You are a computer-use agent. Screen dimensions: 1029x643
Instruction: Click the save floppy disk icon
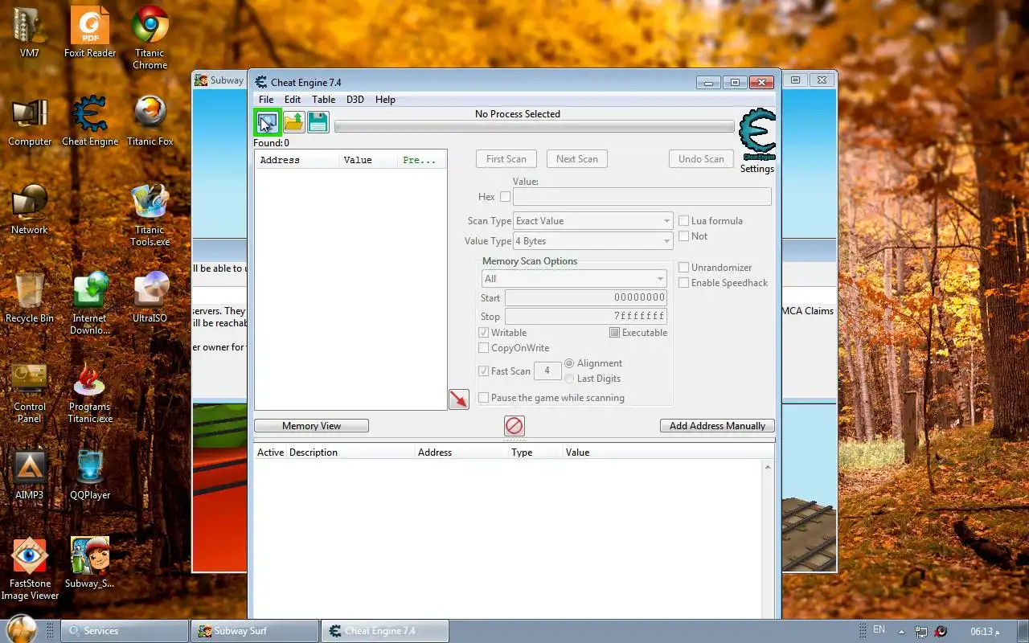(x=318, y=122)
